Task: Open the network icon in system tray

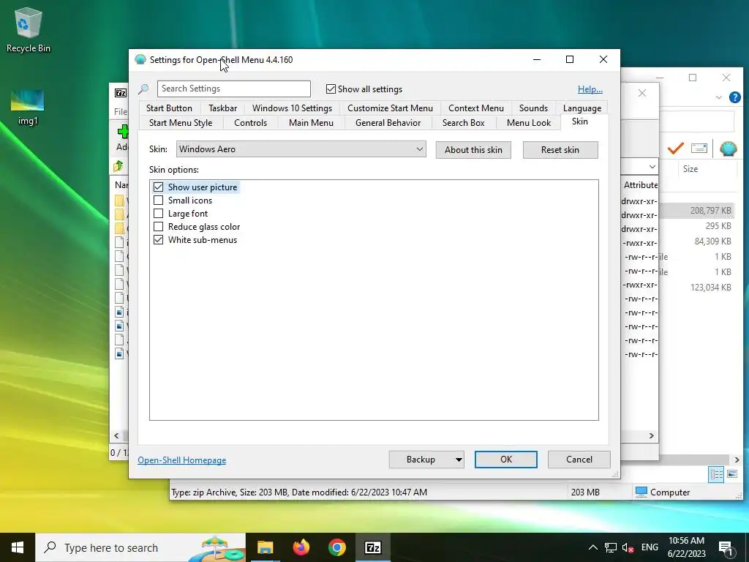Action: click(611, 547)
